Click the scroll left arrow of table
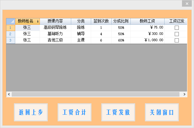The width and height of the screenshot is (194, 128). coord(9,94)
